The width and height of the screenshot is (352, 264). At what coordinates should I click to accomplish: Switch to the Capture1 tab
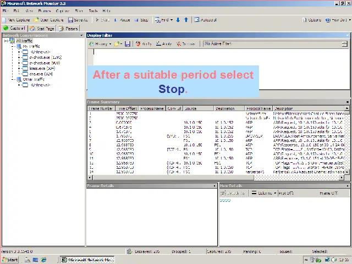point(14,28)
